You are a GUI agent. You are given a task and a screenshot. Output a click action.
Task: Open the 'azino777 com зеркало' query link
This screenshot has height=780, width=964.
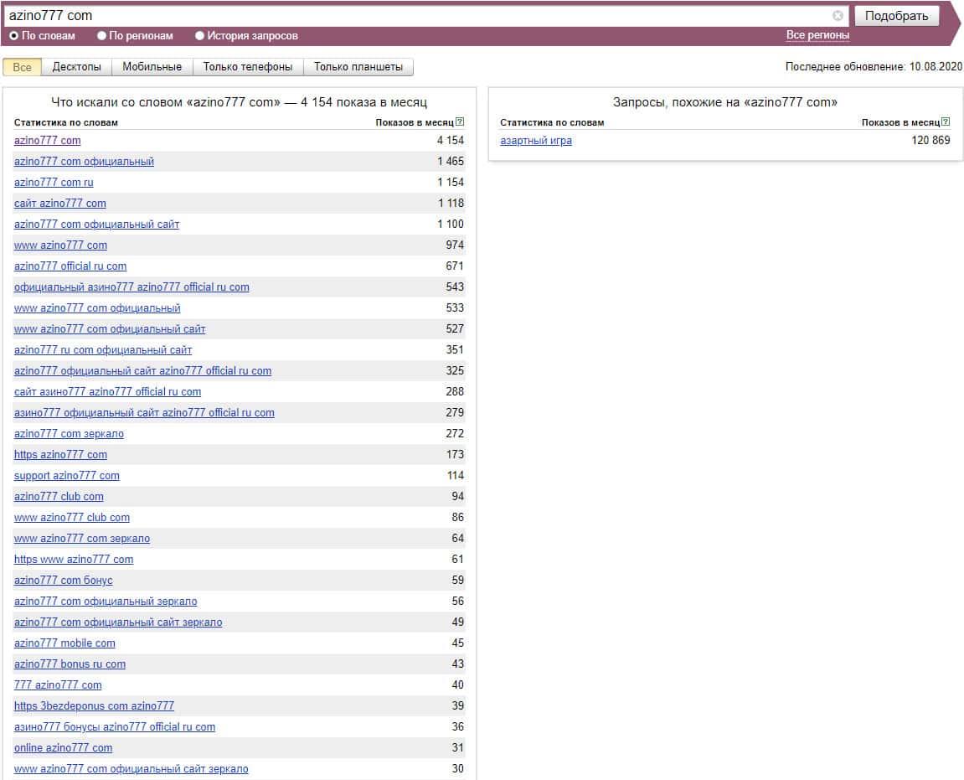click(x=69, y=434)
